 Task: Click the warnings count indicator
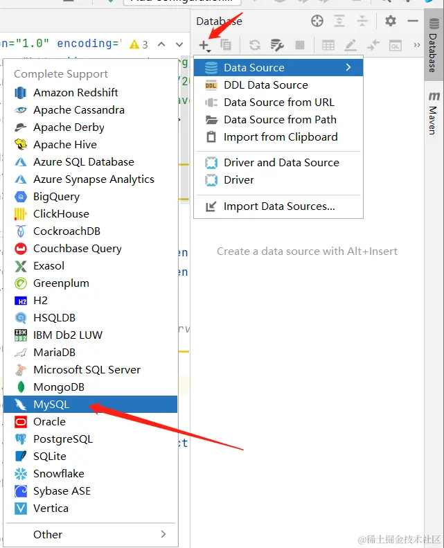click(x=139, y=44)
